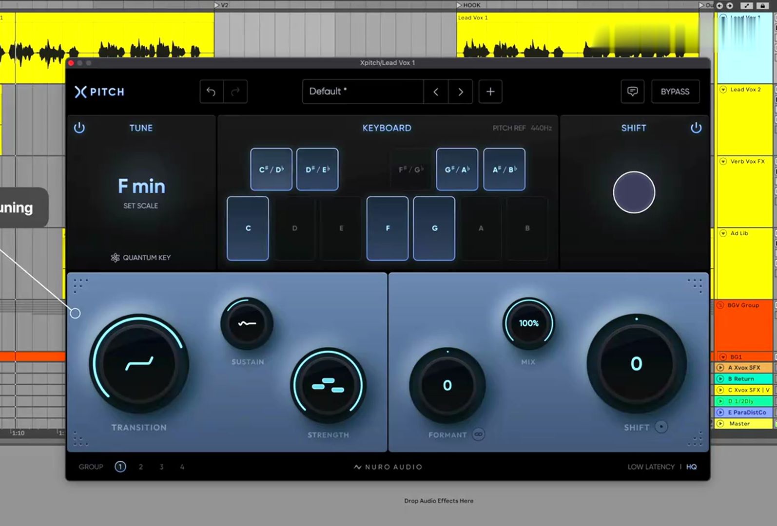Unfold the Master track
This screenshot has height=526, width=777.
[720, 424]
